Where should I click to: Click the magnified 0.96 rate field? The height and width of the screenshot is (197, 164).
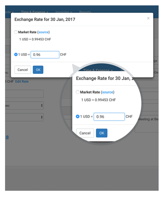(x=109, y=117)
